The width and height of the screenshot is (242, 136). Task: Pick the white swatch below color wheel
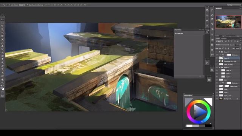coord(189,126)
